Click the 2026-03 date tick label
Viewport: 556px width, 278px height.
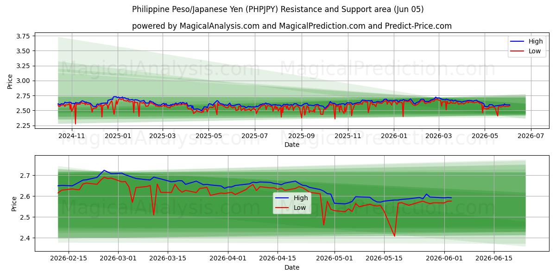pyautogui.click(x=439, y=136)
